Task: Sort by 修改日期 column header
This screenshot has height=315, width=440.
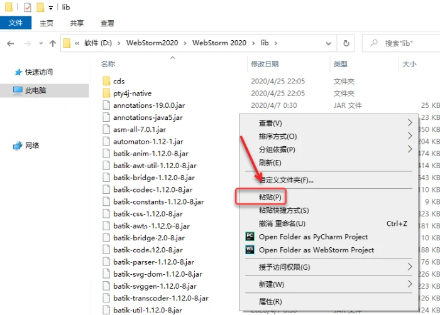Action: point(265,65)
